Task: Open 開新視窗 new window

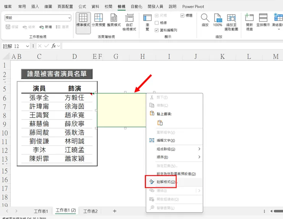Action: pos(249,22)
